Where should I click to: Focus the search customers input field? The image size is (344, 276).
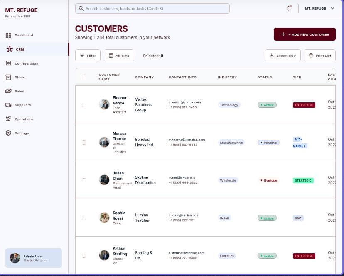(x=152, y=9)
